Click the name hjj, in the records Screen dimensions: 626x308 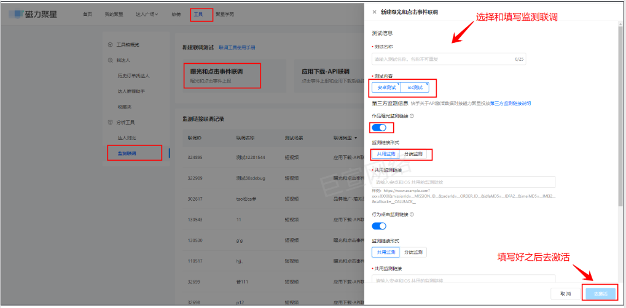[x=240, y=261]
